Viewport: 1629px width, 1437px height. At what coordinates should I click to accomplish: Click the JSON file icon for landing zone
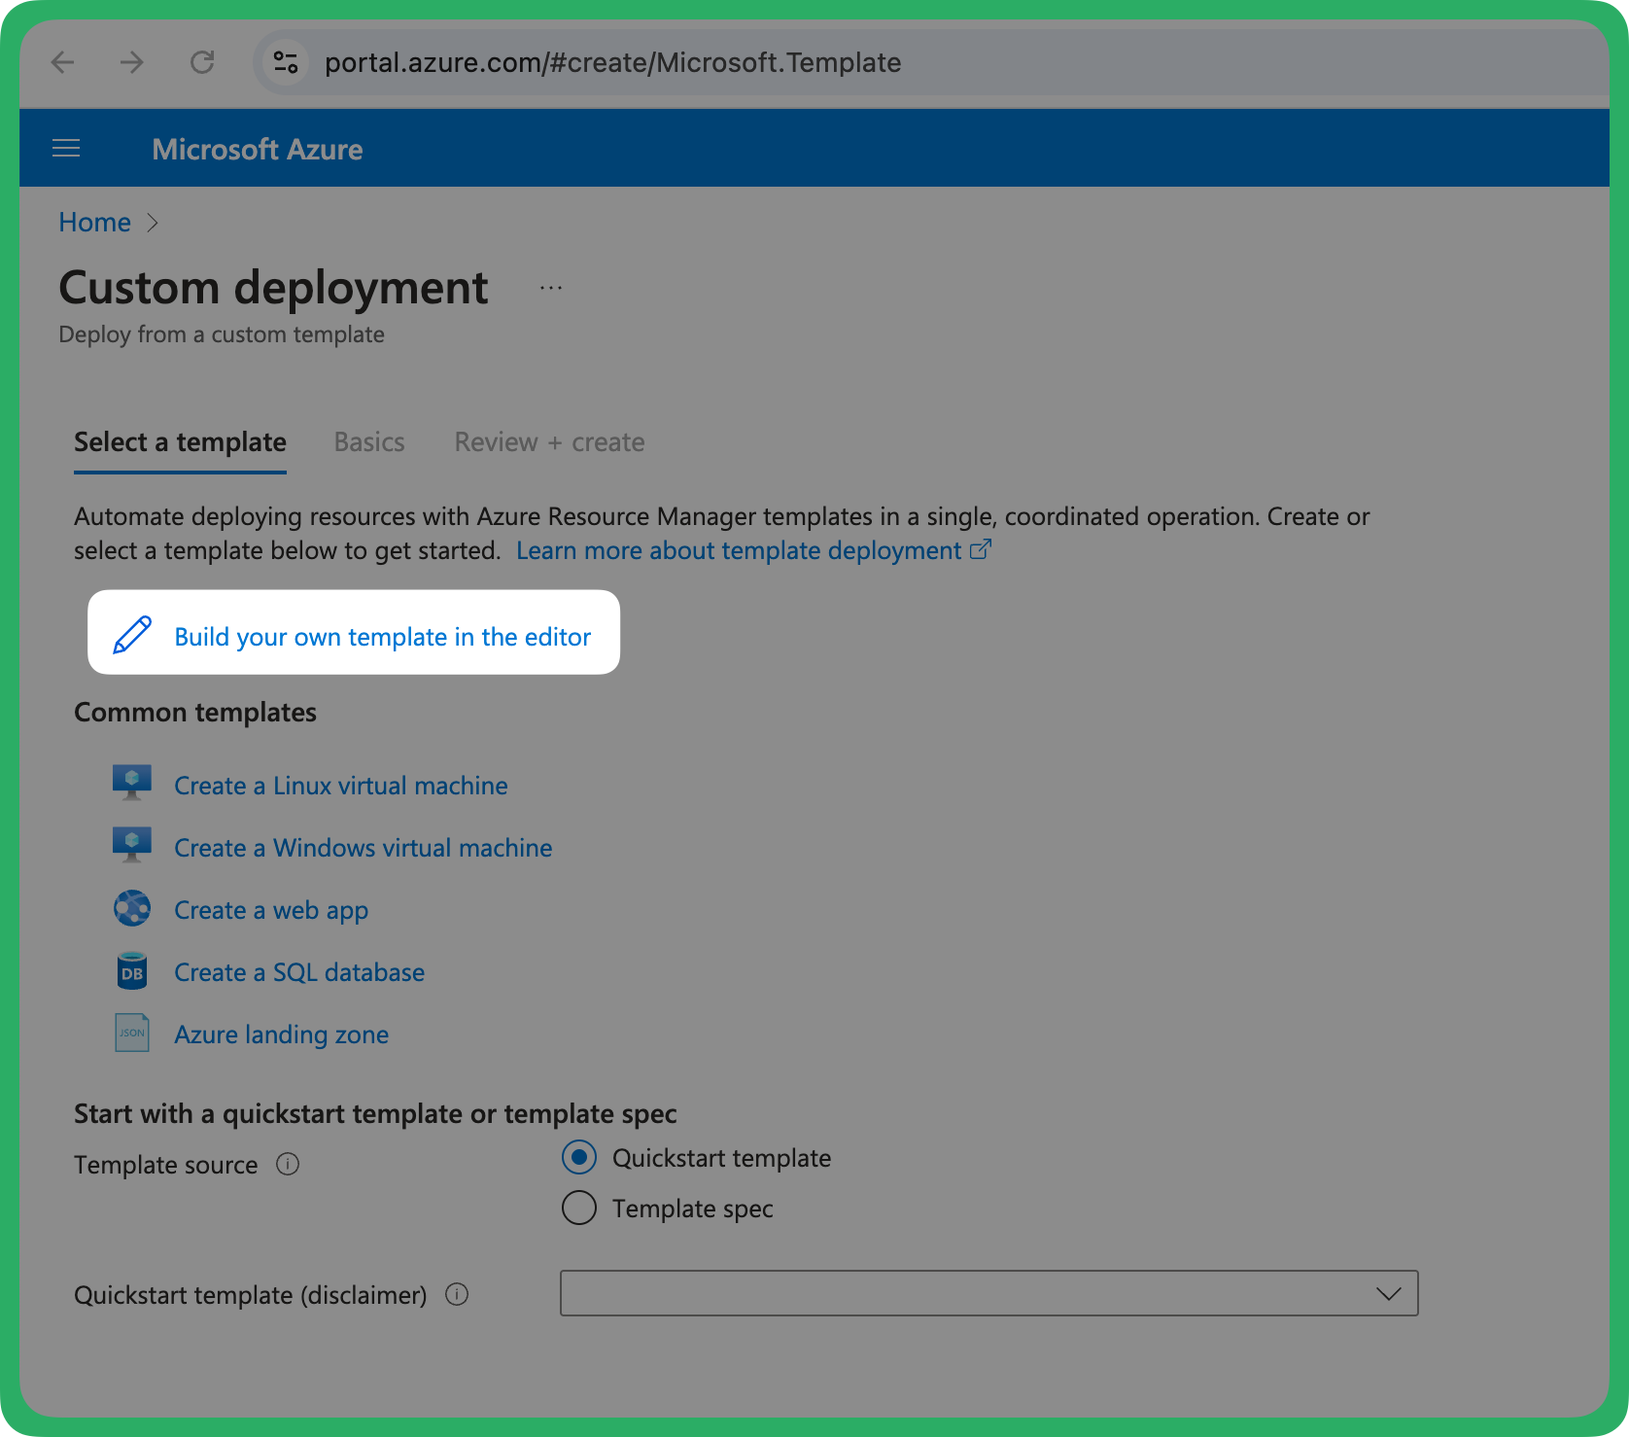tap(132, 1033)
